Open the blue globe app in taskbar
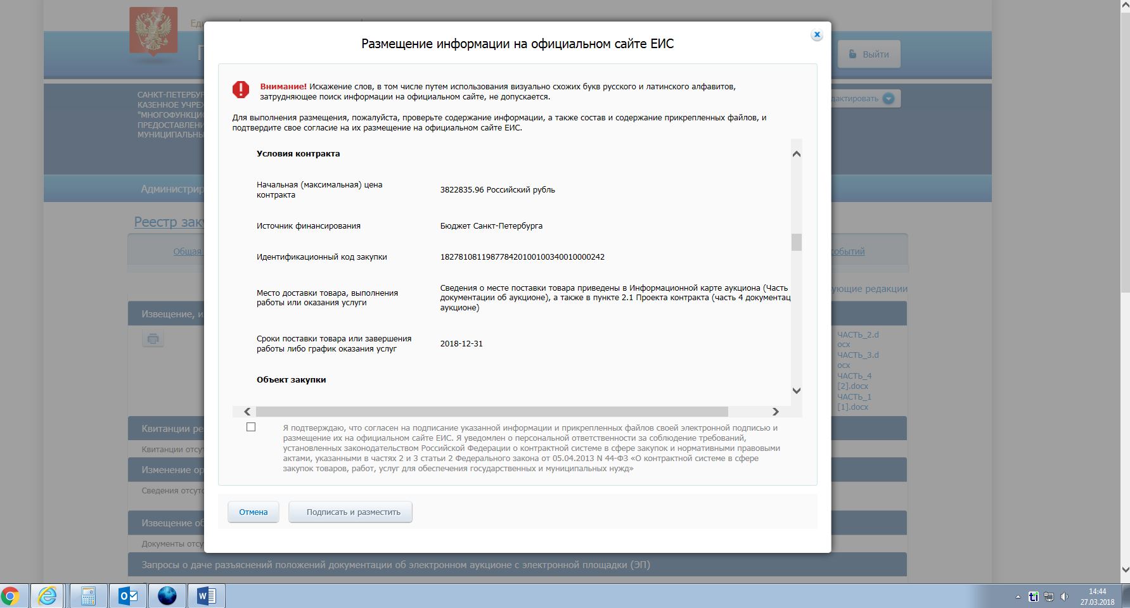 (167, 596)
